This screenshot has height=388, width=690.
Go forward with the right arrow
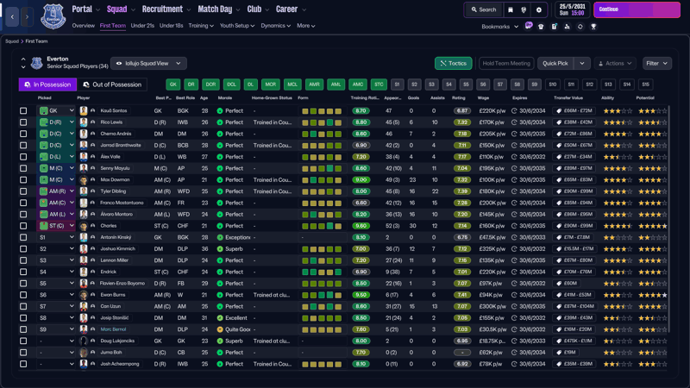click(27, 16)
